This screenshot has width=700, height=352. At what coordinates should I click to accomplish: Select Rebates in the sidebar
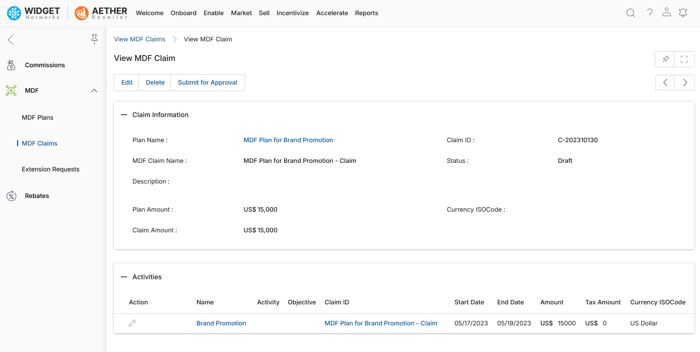(x=37, y=196)
